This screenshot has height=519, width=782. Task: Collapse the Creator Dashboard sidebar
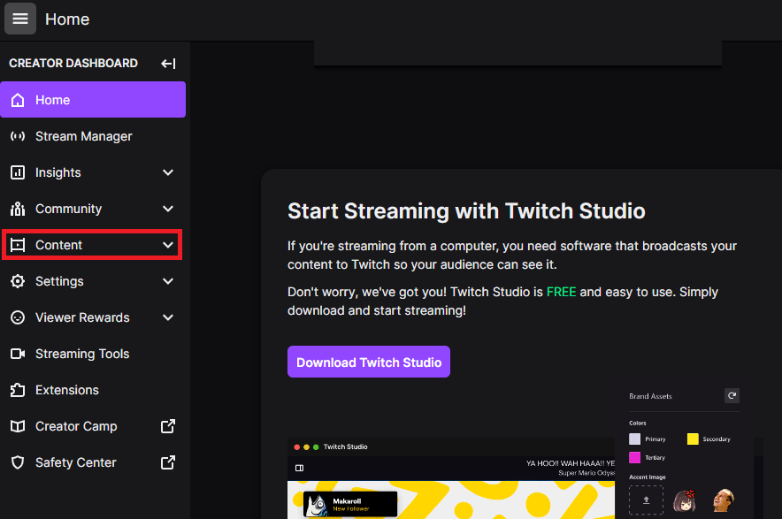point(168,64)
